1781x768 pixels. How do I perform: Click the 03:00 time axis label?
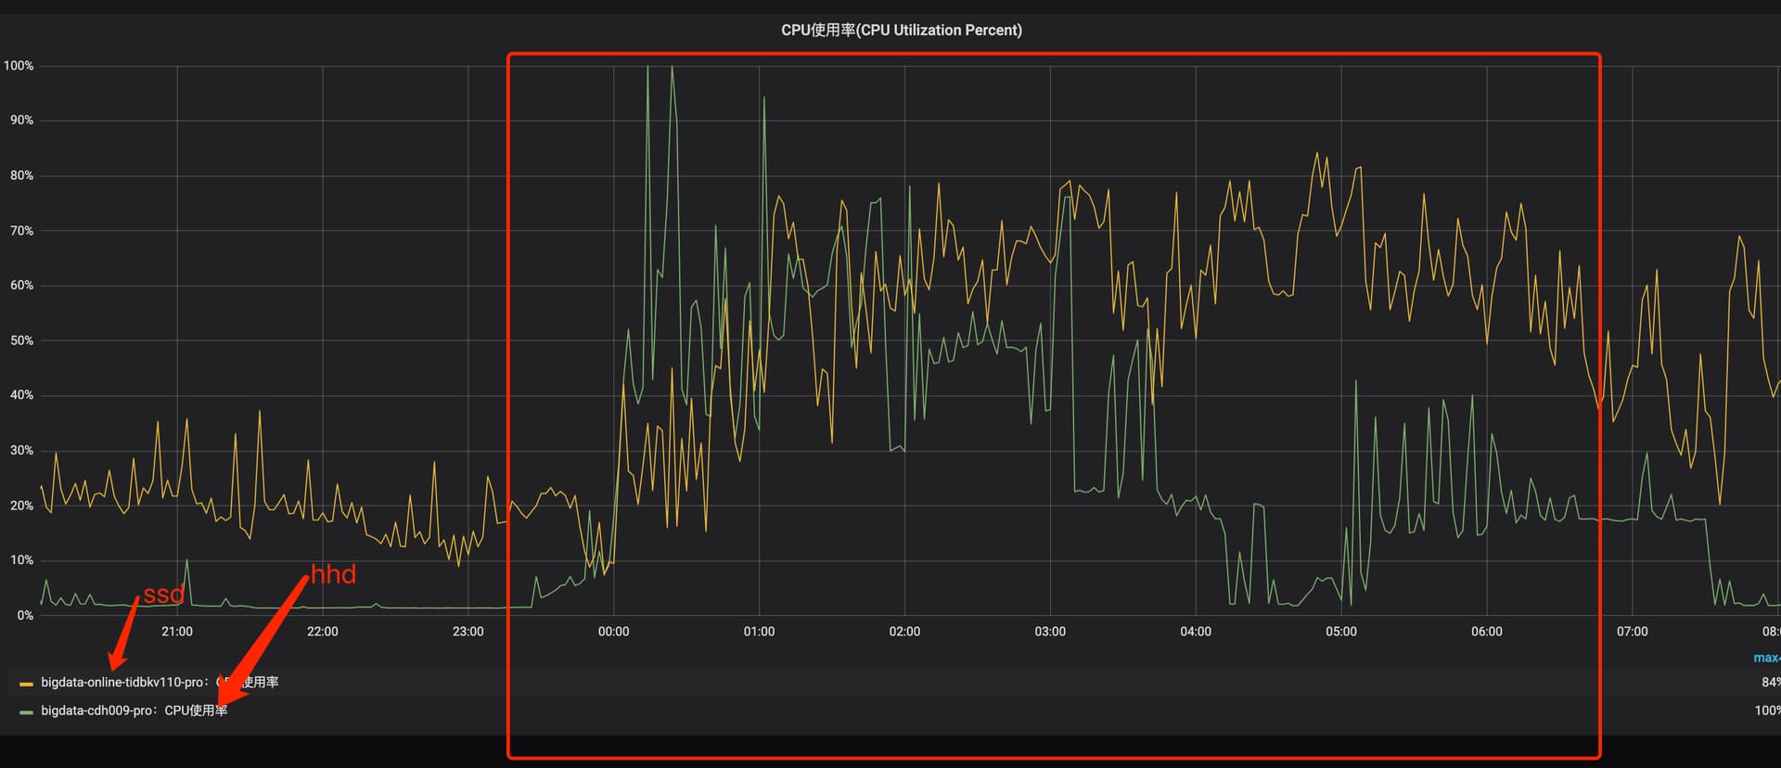(x=1050, y=632)
